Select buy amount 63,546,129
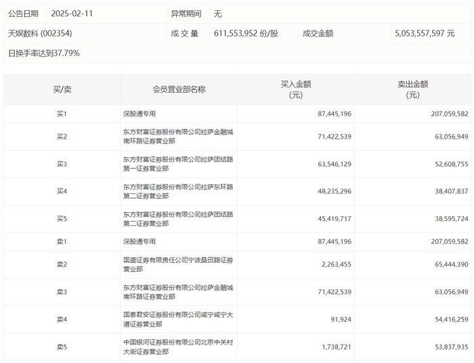This screenshot has height=363, width=474. [x=335, y=164]
